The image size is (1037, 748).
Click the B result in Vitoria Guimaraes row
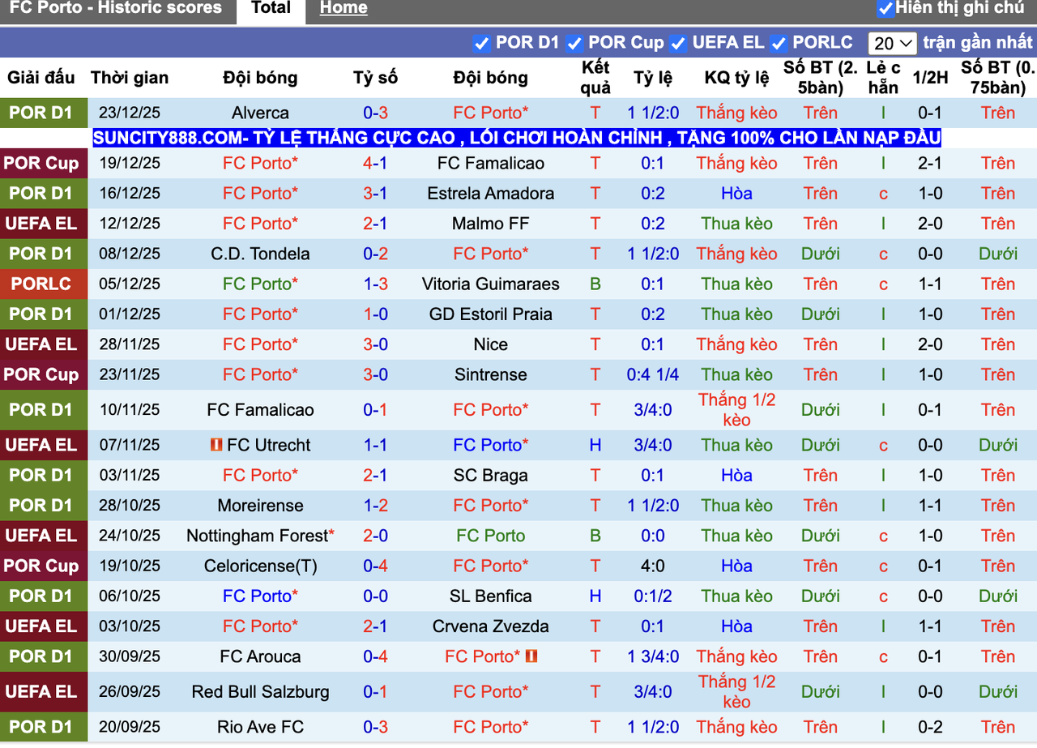595,284
